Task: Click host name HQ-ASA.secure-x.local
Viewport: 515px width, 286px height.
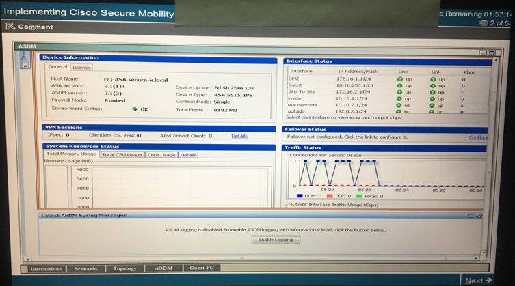Action: pyautogui.click(x=135, y=80)
